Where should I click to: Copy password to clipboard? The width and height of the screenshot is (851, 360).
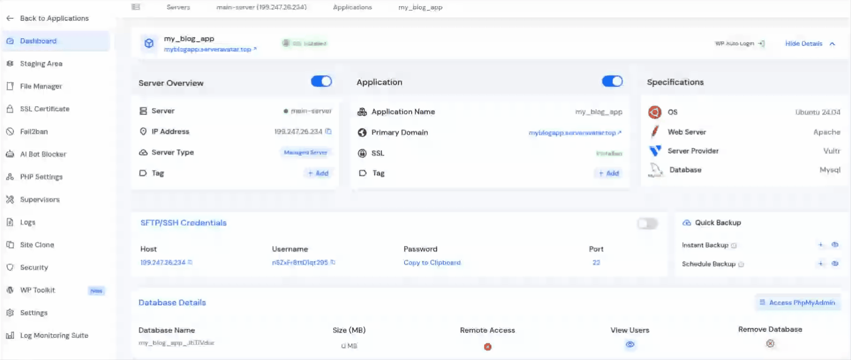click(432, 263)
